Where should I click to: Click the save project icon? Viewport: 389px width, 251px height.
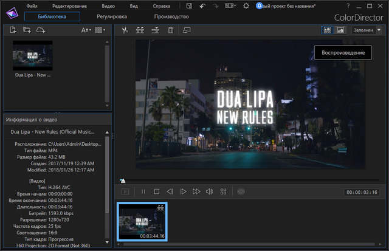190,5
